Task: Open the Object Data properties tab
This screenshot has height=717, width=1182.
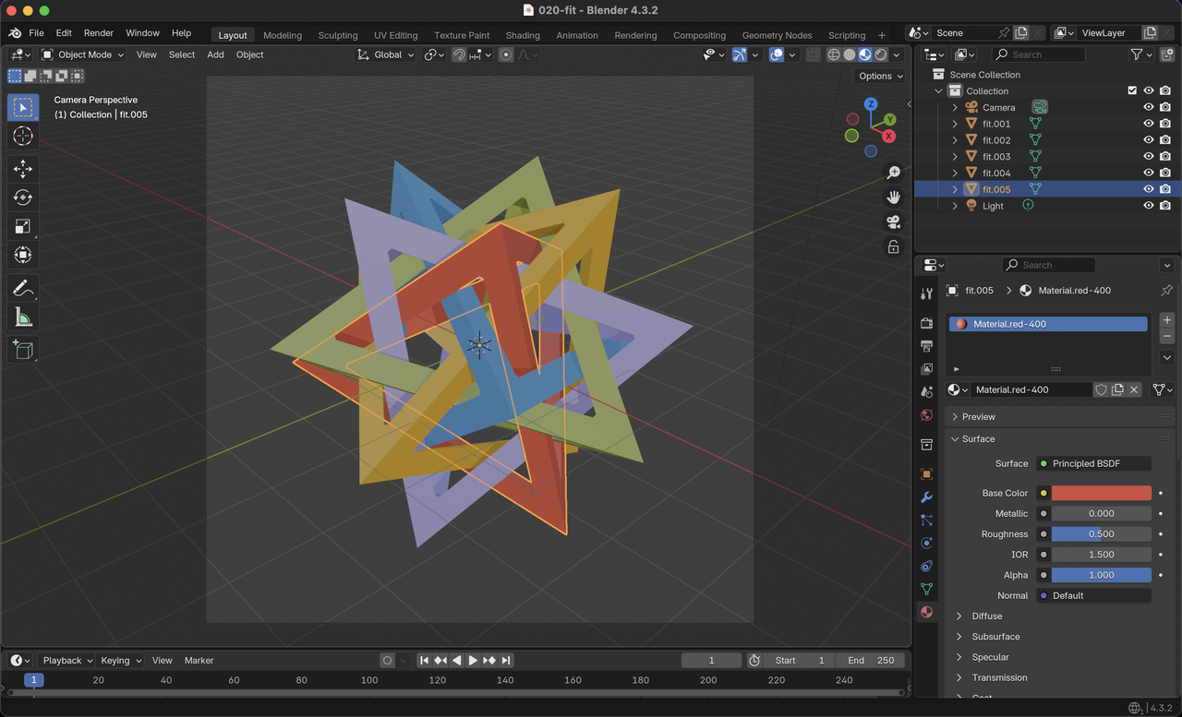Action: tap(926, 589)
